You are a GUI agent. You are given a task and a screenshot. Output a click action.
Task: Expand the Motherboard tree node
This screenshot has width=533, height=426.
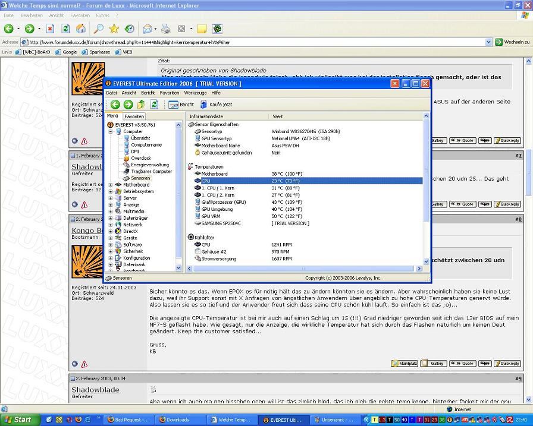click(111, 185)
